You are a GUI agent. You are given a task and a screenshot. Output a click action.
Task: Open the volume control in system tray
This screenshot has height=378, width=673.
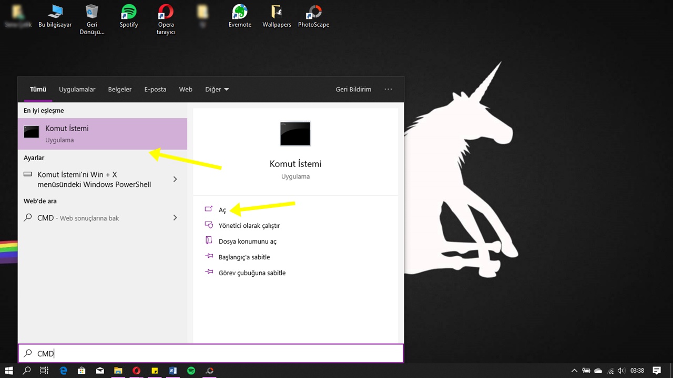[x=621, y=371]
